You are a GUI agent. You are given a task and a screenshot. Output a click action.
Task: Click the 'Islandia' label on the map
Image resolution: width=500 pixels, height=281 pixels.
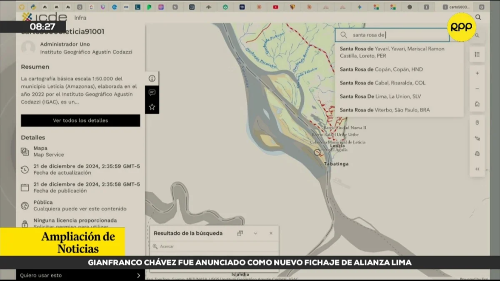coord(240,274)
